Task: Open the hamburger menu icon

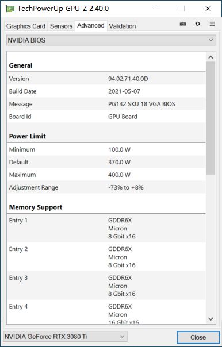Action: coord(212,24)
